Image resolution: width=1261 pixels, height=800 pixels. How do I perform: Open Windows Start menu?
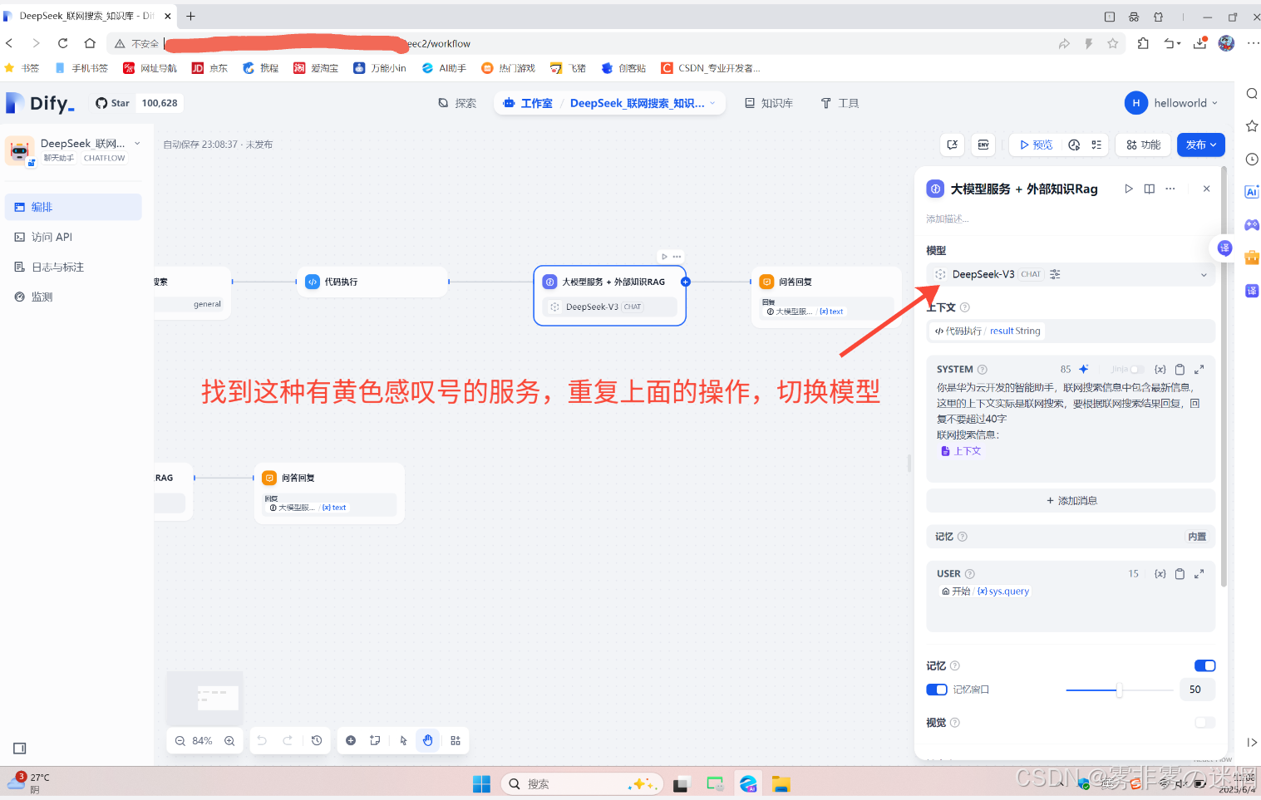click(x=481, y=783)
